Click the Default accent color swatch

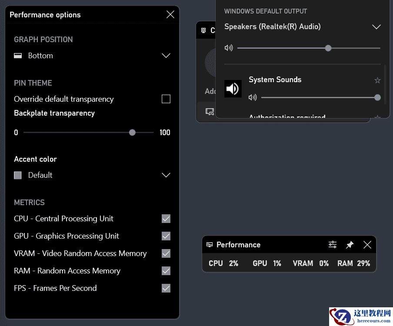click(x=17, y=175)
